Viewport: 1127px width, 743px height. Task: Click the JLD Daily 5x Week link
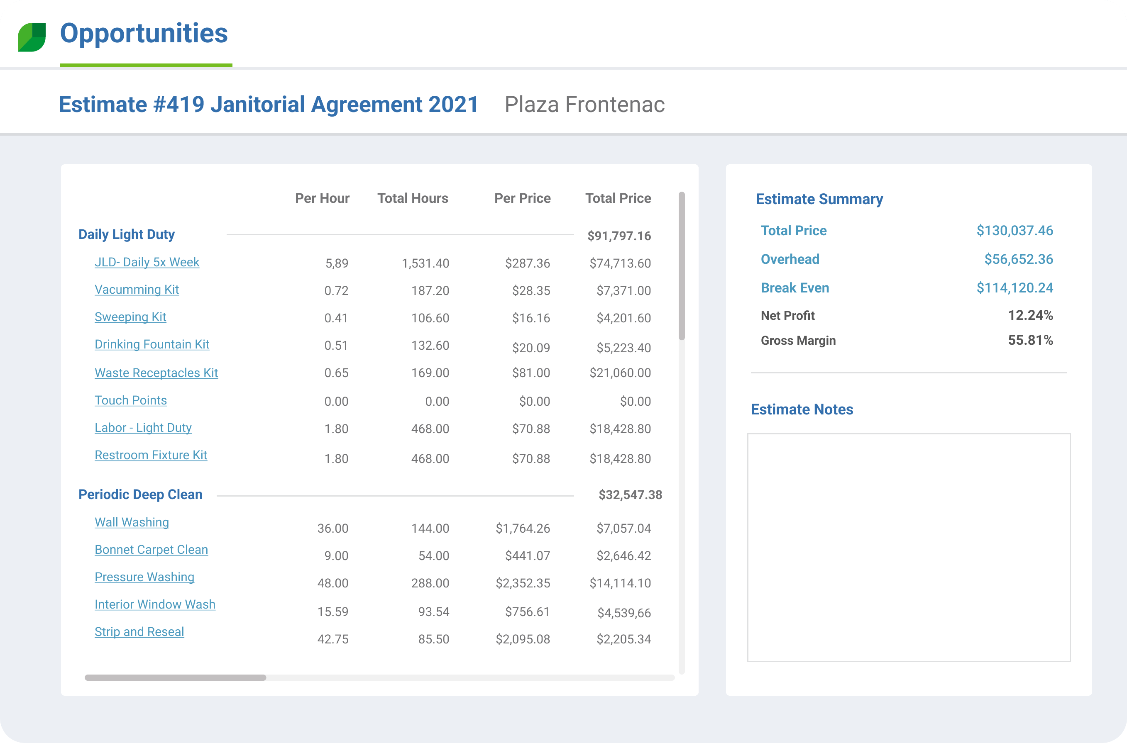(x=146, y=262)
